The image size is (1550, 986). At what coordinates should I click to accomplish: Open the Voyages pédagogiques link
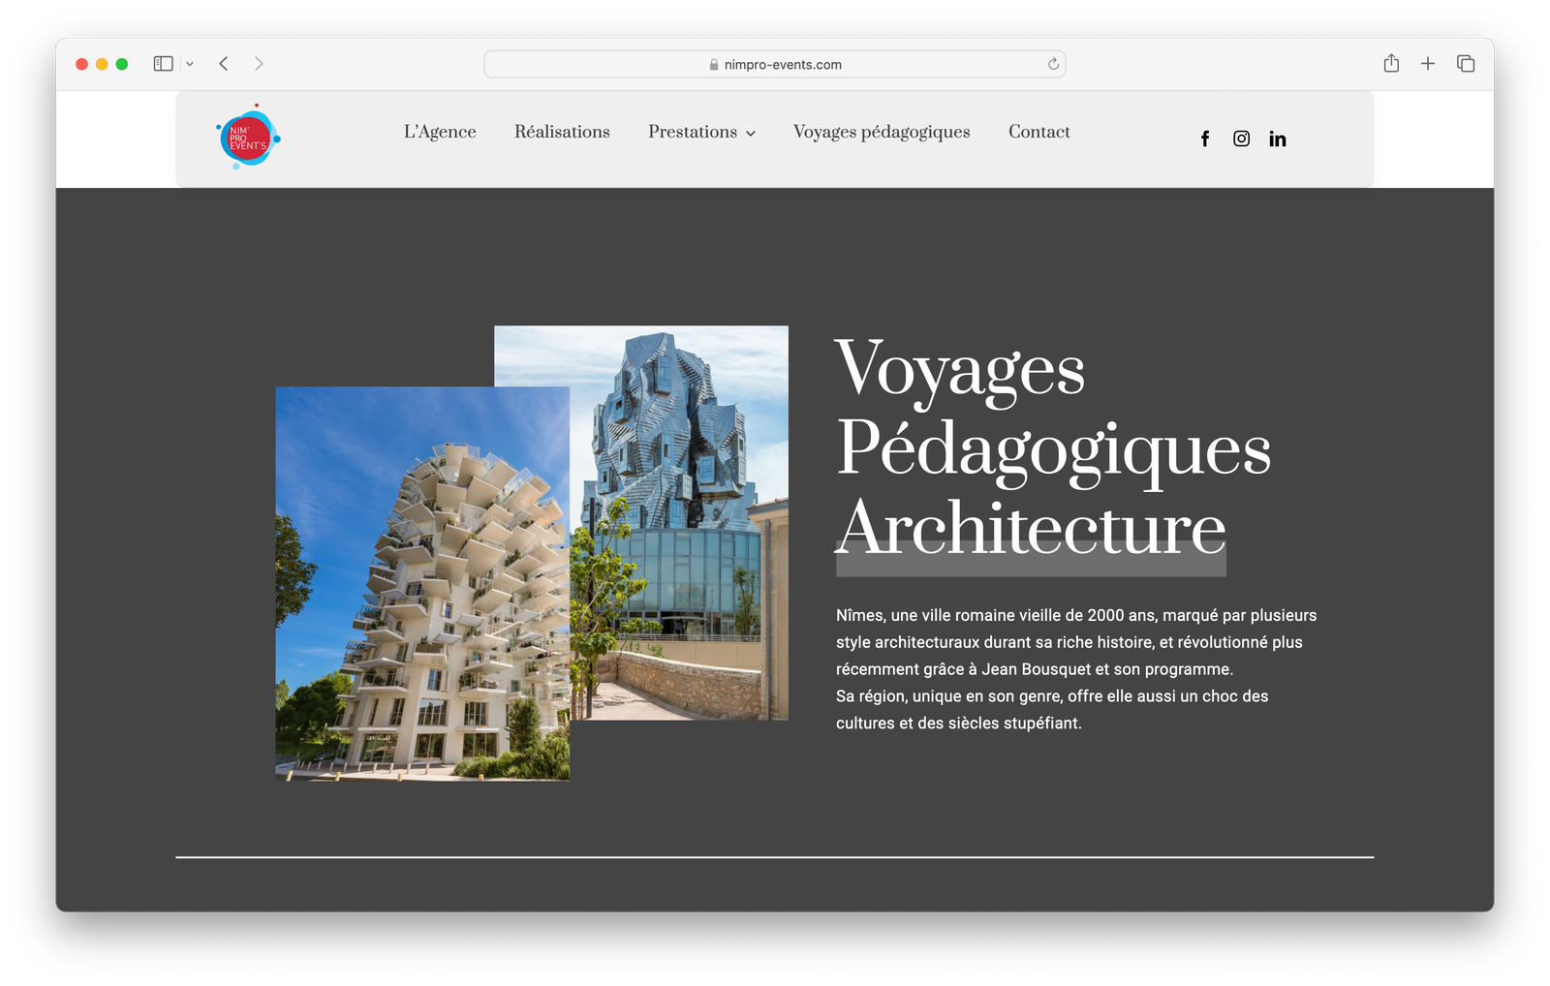point(881,132)
